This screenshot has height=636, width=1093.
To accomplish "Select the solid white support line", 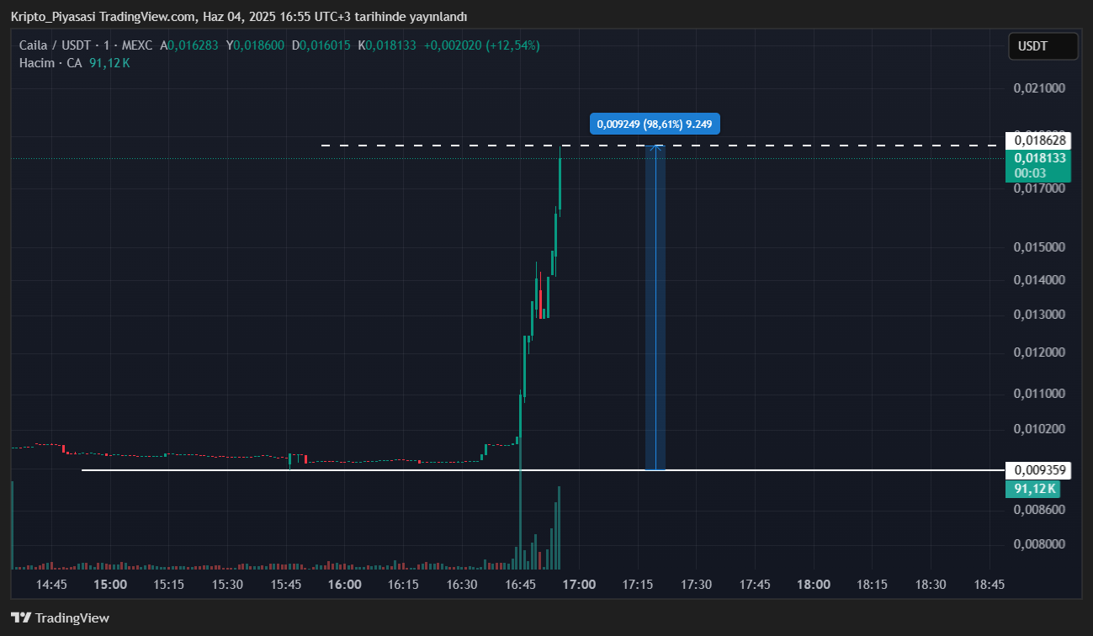I will 337,469.
